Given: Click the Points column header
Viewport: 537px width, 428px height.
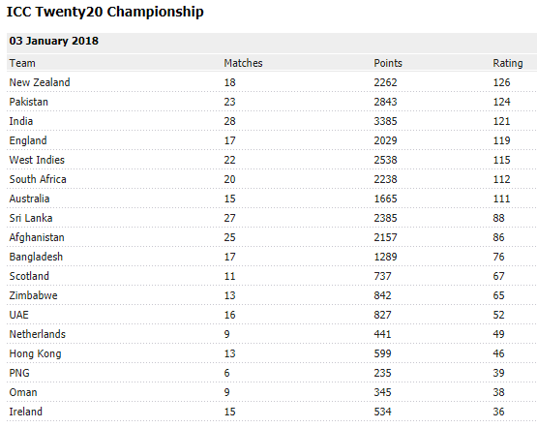Looking at the screenshot, I should point(388,63).
